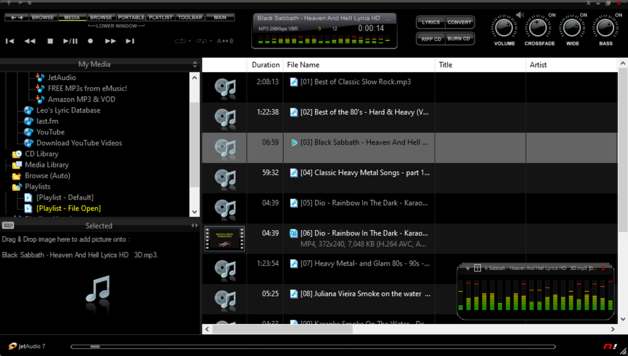Start recording with the record button
This screenshot has width=628, height=356.
pos(90,41)
